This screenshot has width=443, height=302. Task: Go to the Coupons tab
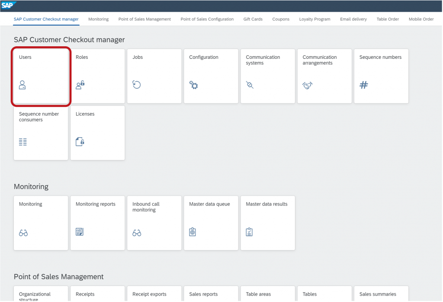point(281,19)
